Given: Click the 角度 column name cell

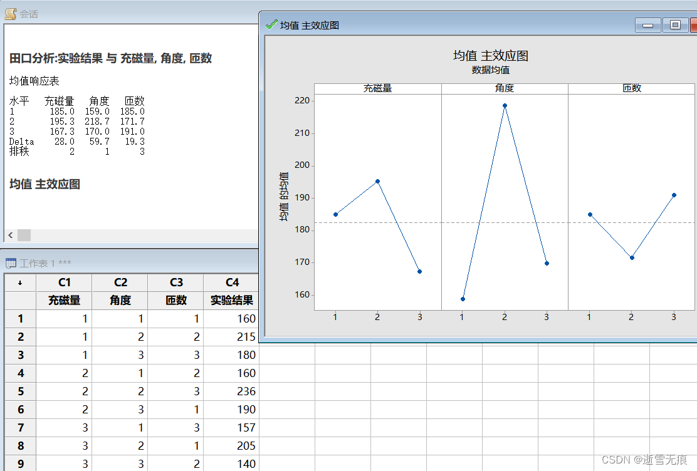Looking at the screenshot, I should point(119,301).
